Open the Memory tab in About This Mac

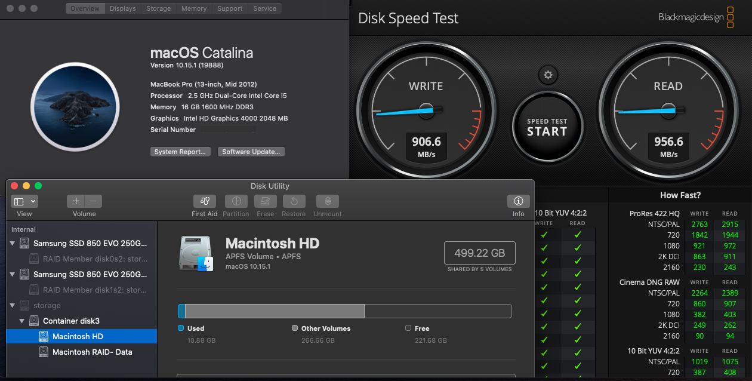(193, 8)
